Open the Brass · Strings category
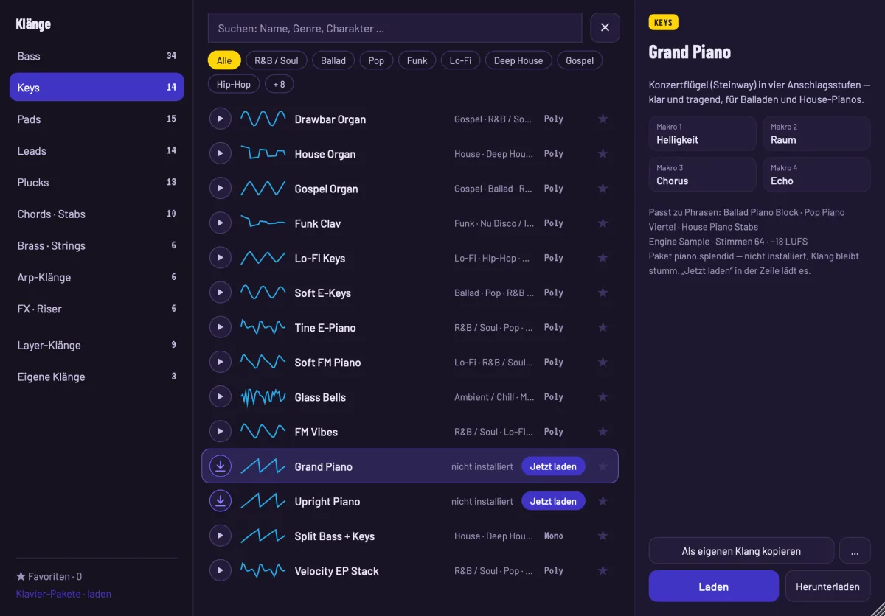 pyautogui.click(x=97, y=245)
